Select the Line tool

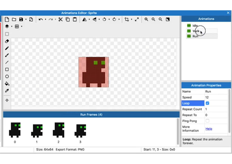pyautogui.click(x=7, y=62)
